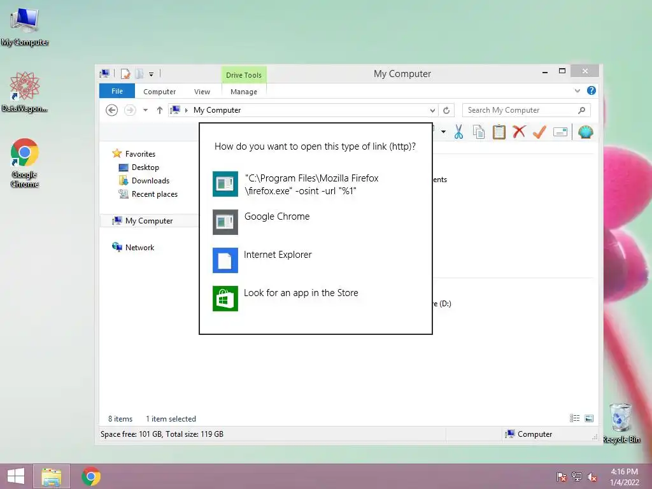This screenshot has width=652, height=489.
Task: Select Look for an app in the Store
Action: click(315, 299)
